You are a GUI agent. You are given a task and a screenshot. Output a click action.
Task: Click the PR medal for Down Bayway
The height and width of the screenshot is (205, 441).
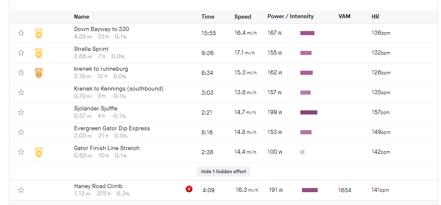click(38, 33)
